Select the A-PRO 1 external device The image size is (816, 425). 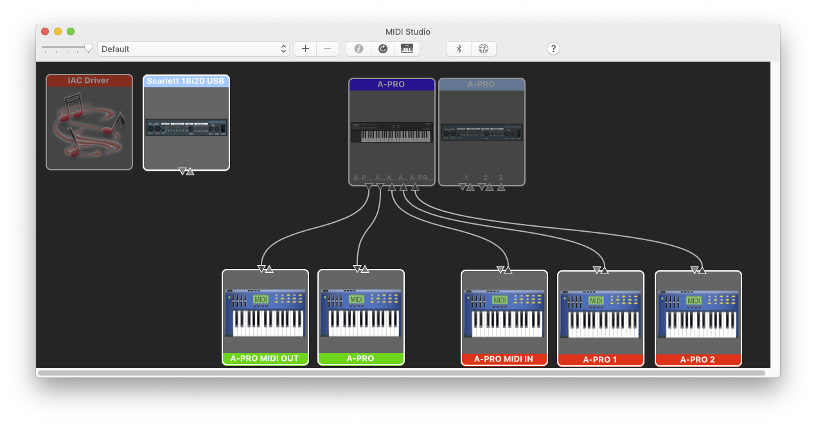[x=601, y=318]
